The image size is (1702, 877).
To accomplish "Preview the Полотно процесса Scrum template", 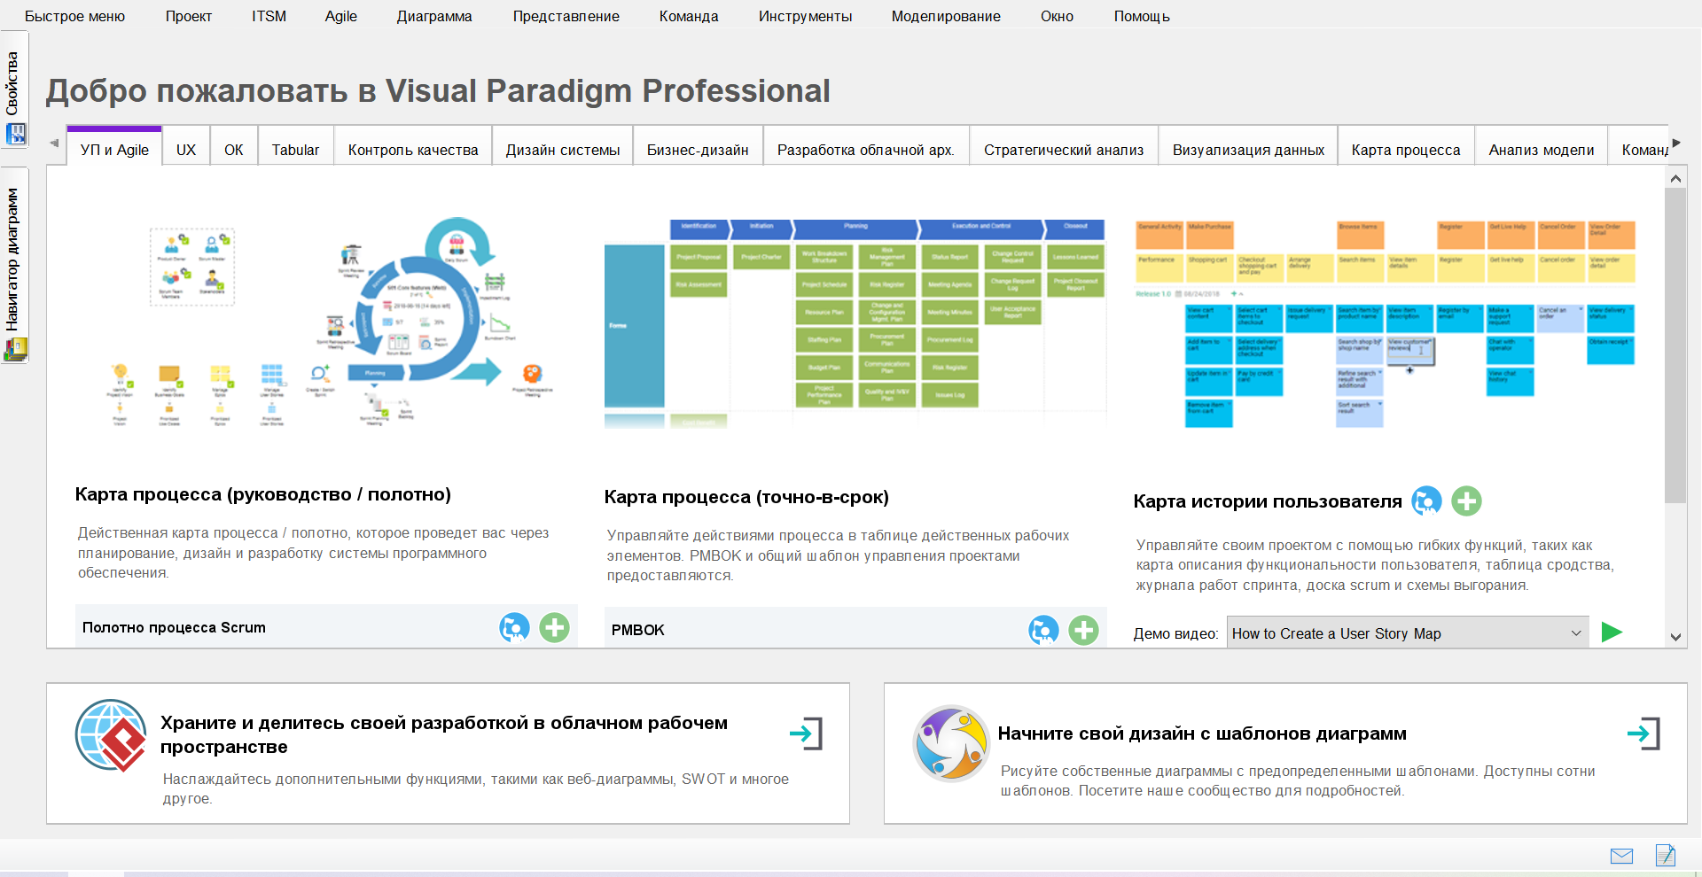I will (514, 627).
